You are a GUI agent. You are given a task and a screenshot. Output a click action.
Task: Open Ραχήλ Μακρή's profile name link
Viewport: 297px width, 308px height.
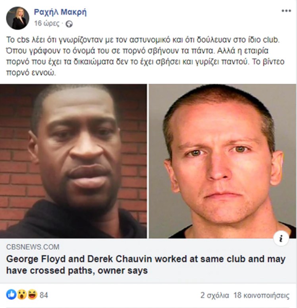60,12
